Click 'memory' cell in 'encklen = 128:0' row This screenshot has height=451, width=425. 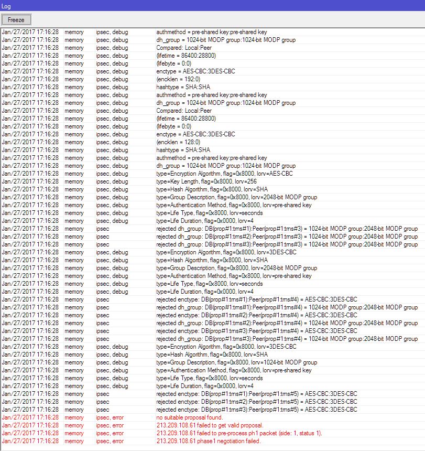coord(74,142)
